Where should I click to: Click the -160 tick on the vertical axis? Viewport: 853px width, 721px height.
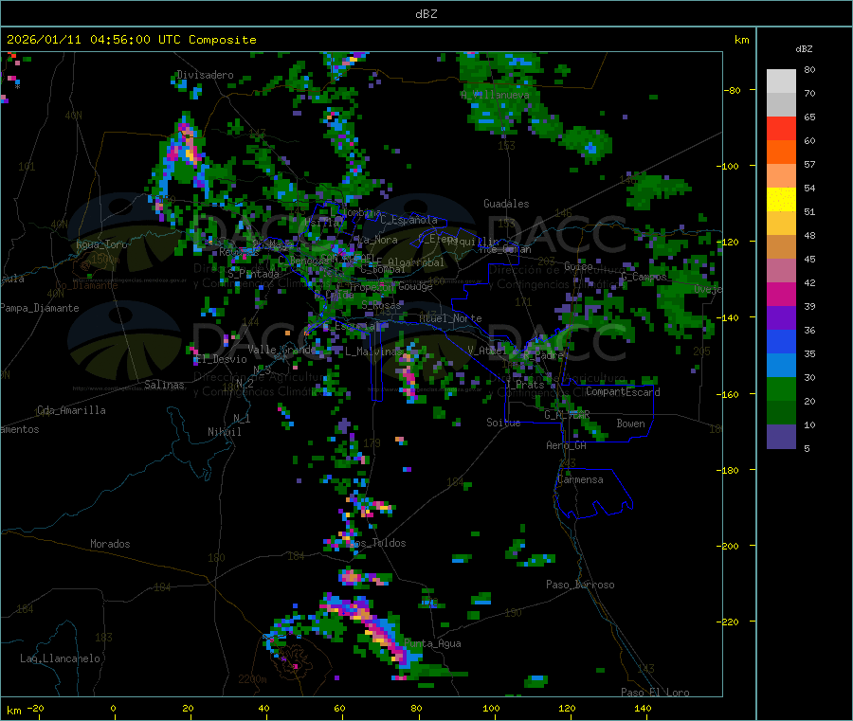[727, 394]
